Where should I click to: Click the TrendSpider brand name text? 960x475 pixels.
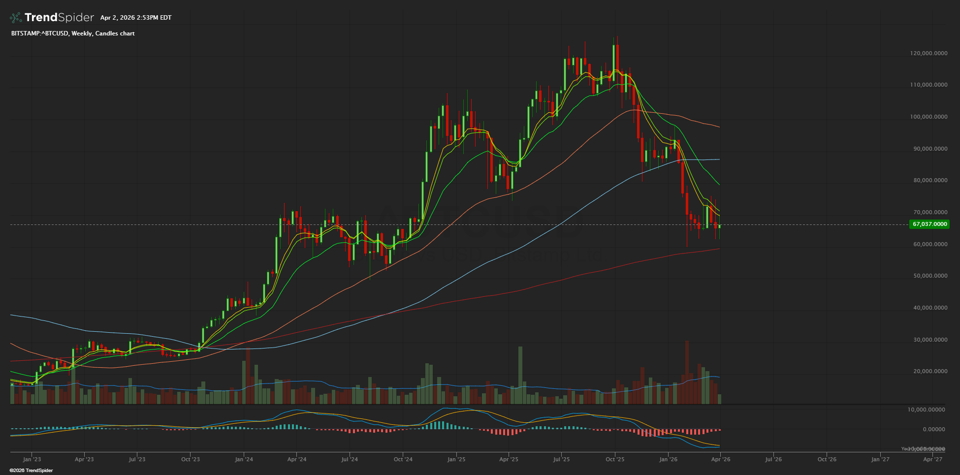59,18
